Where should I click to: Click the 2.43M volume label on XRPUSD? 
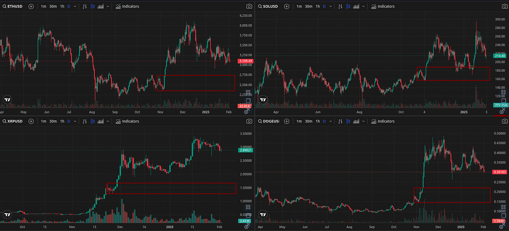click(x=244, y=221)
